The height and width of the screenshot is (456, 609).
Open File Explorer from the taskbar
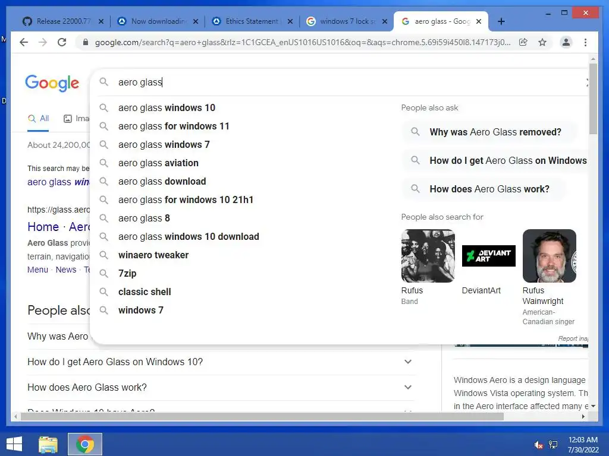click(48, 444)
